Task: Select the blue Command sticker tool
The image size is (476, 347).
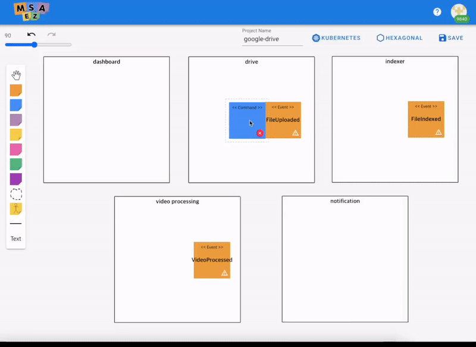Action: pyautogui.click(x=16, y=105)
